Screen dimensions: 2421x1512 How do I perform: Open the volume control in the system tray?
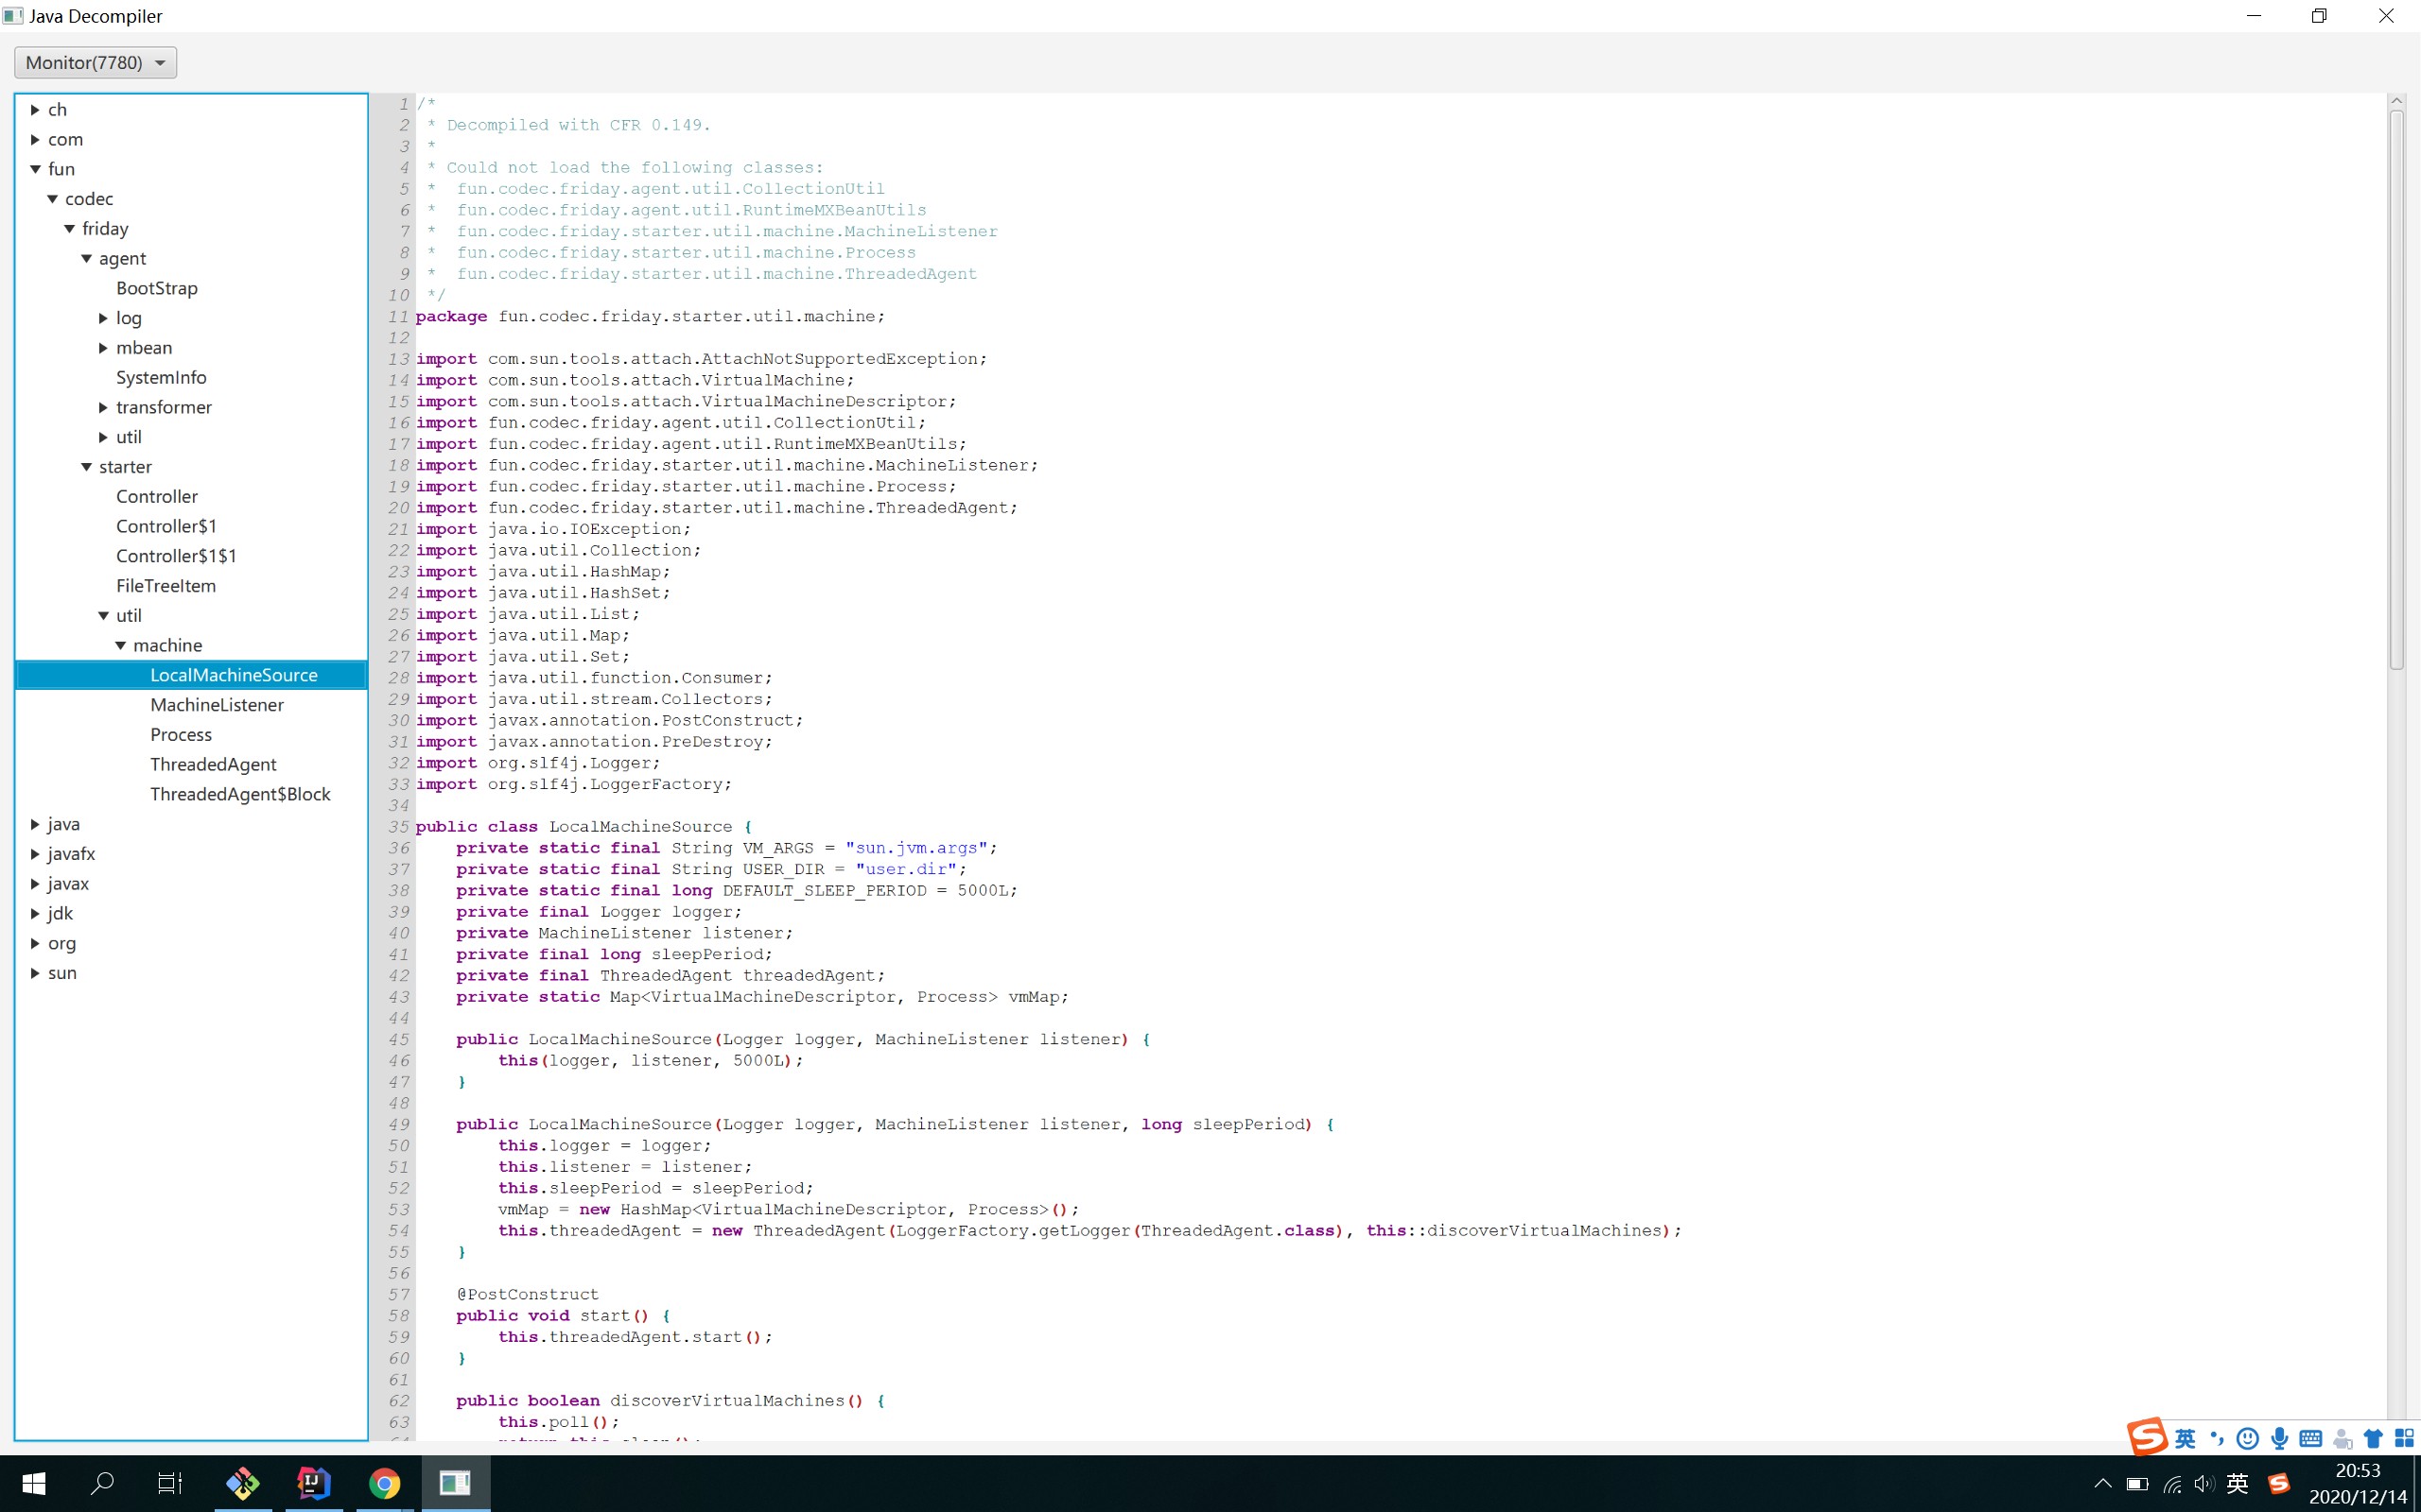tap(2205, 1484)
